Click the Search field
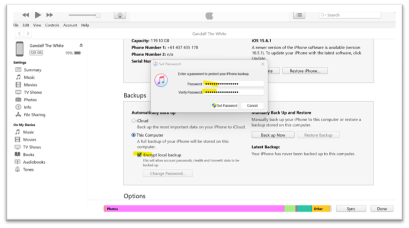Viewport: 409px width, 228px height. point(350,15)
